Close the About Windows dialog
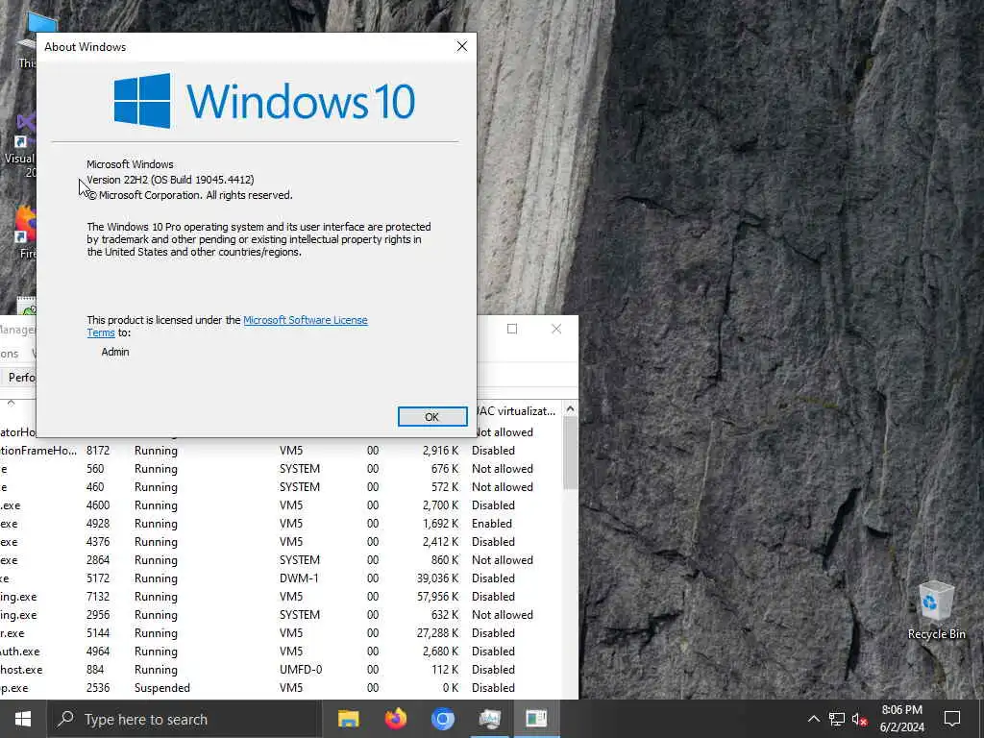984x738 pixels. 462,46
